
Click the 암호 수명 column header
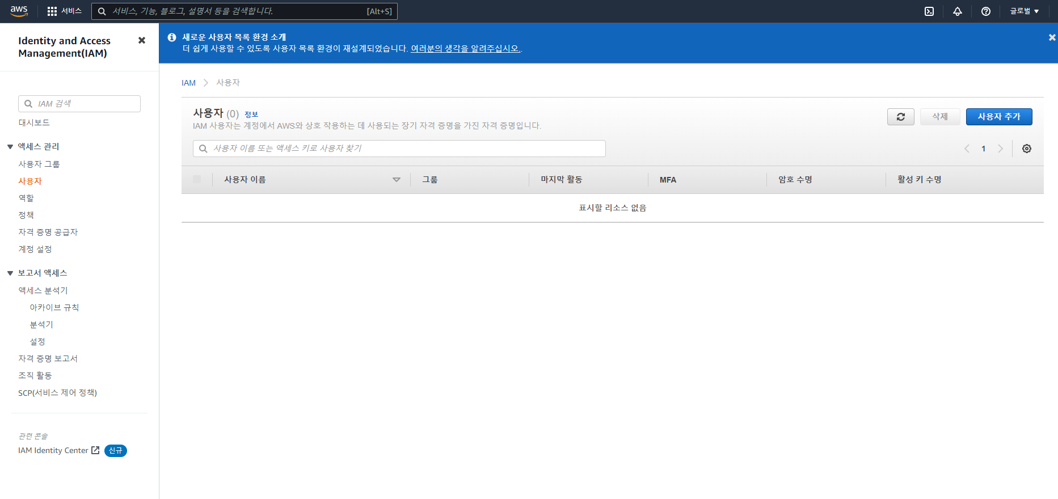point(795,180)
